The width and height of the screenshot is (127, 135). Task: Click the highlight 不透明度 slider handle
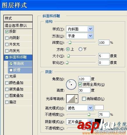89,115
